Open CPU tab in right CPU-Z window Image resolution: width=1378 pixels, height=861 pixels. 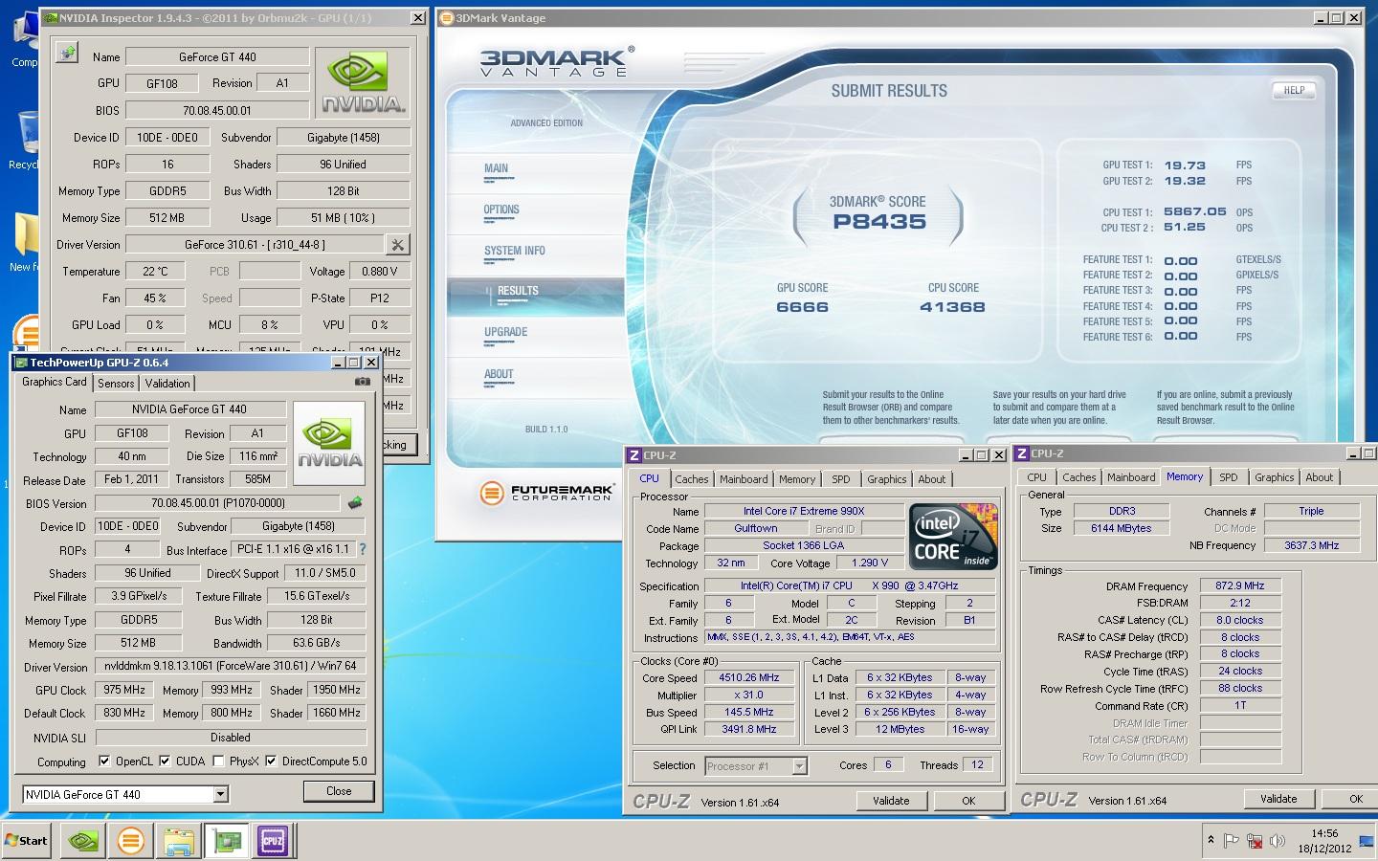(x=1036, y=477)
